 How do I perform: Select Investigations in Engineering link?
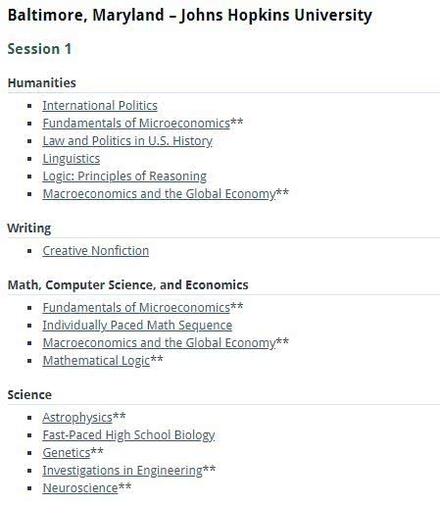pyautogui.click(x=122, y=471)
